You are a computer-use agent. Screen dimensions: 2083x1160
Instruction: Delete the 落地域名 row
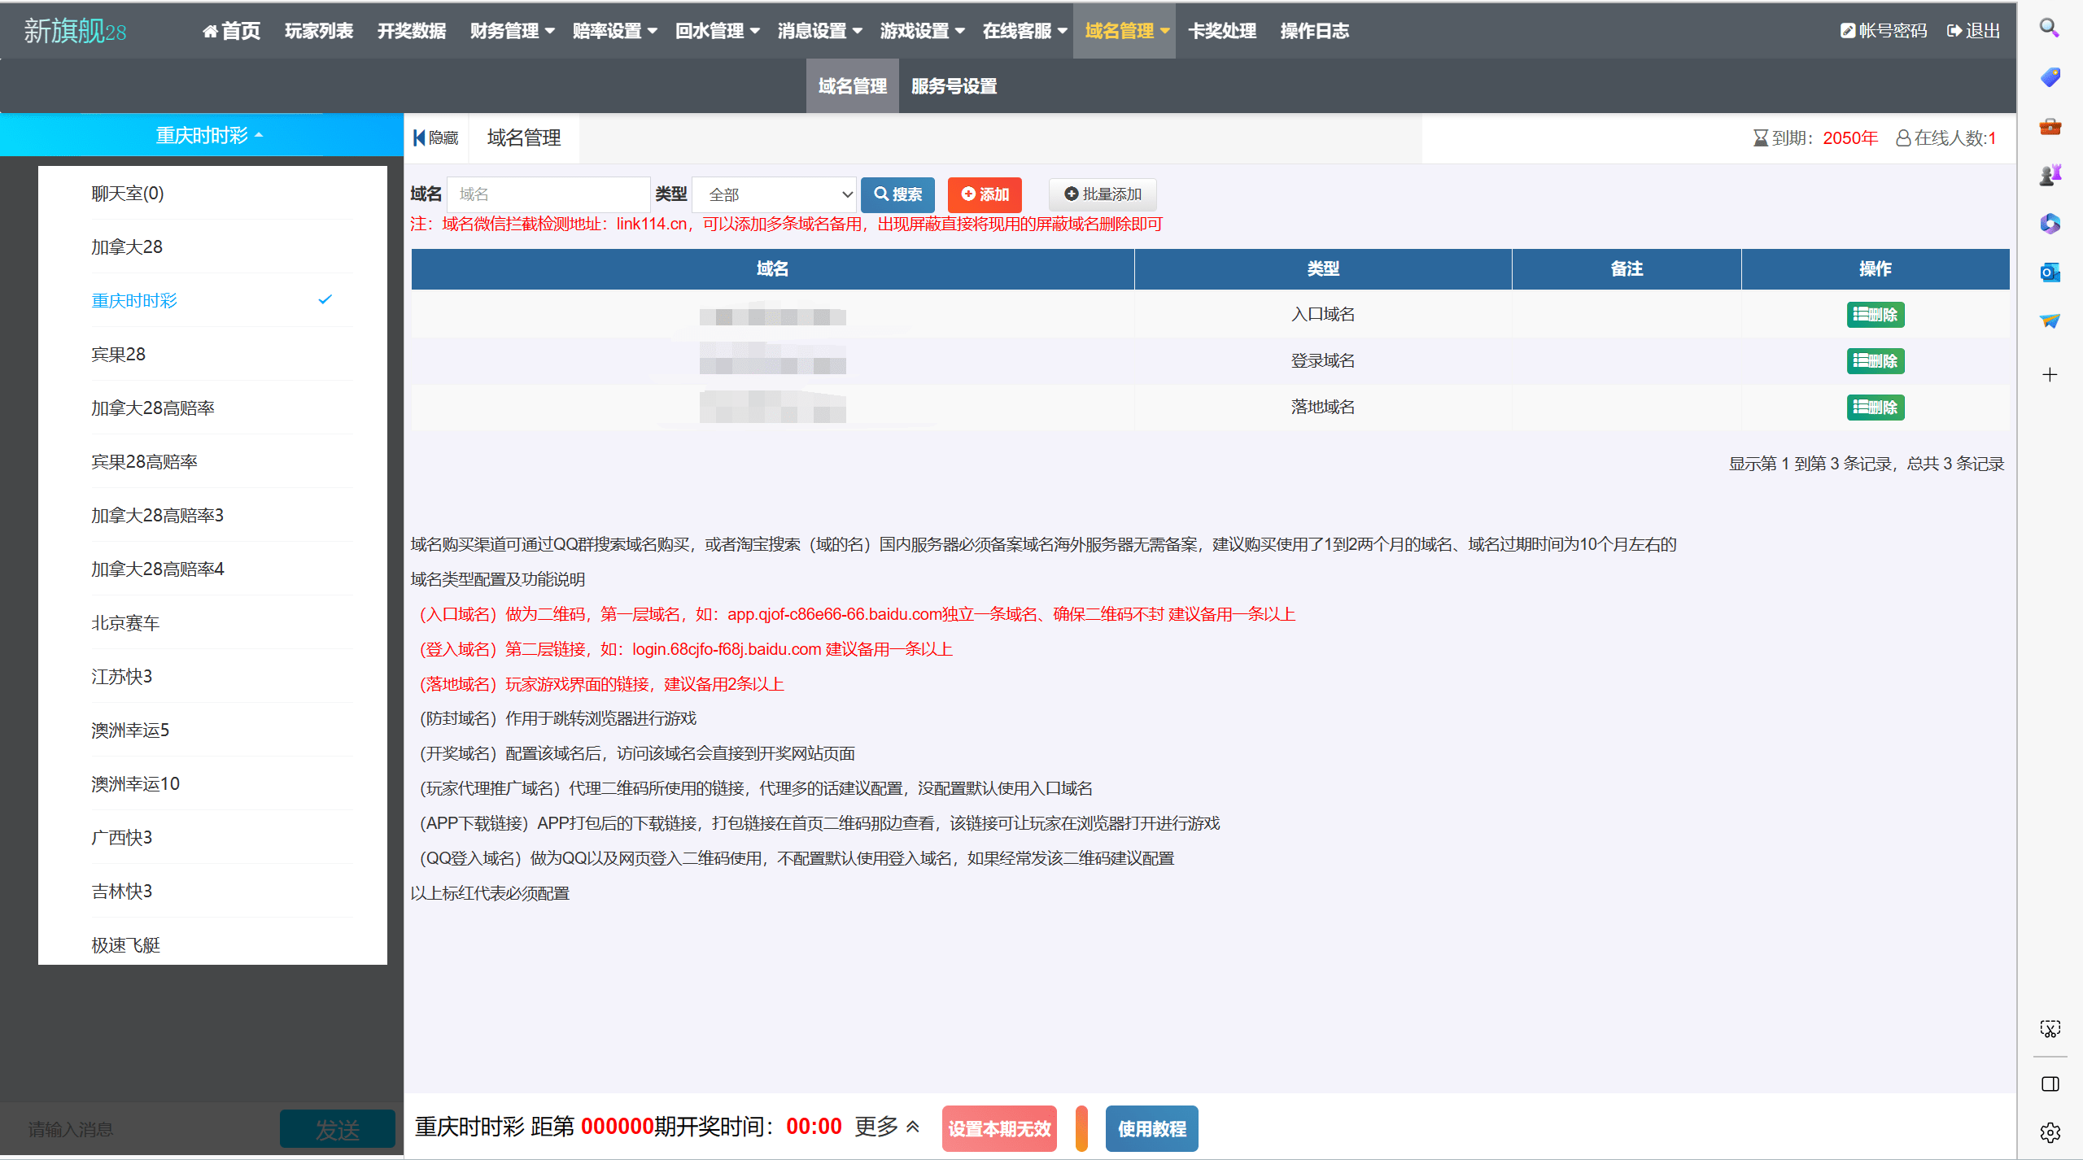coord(1875,408)
